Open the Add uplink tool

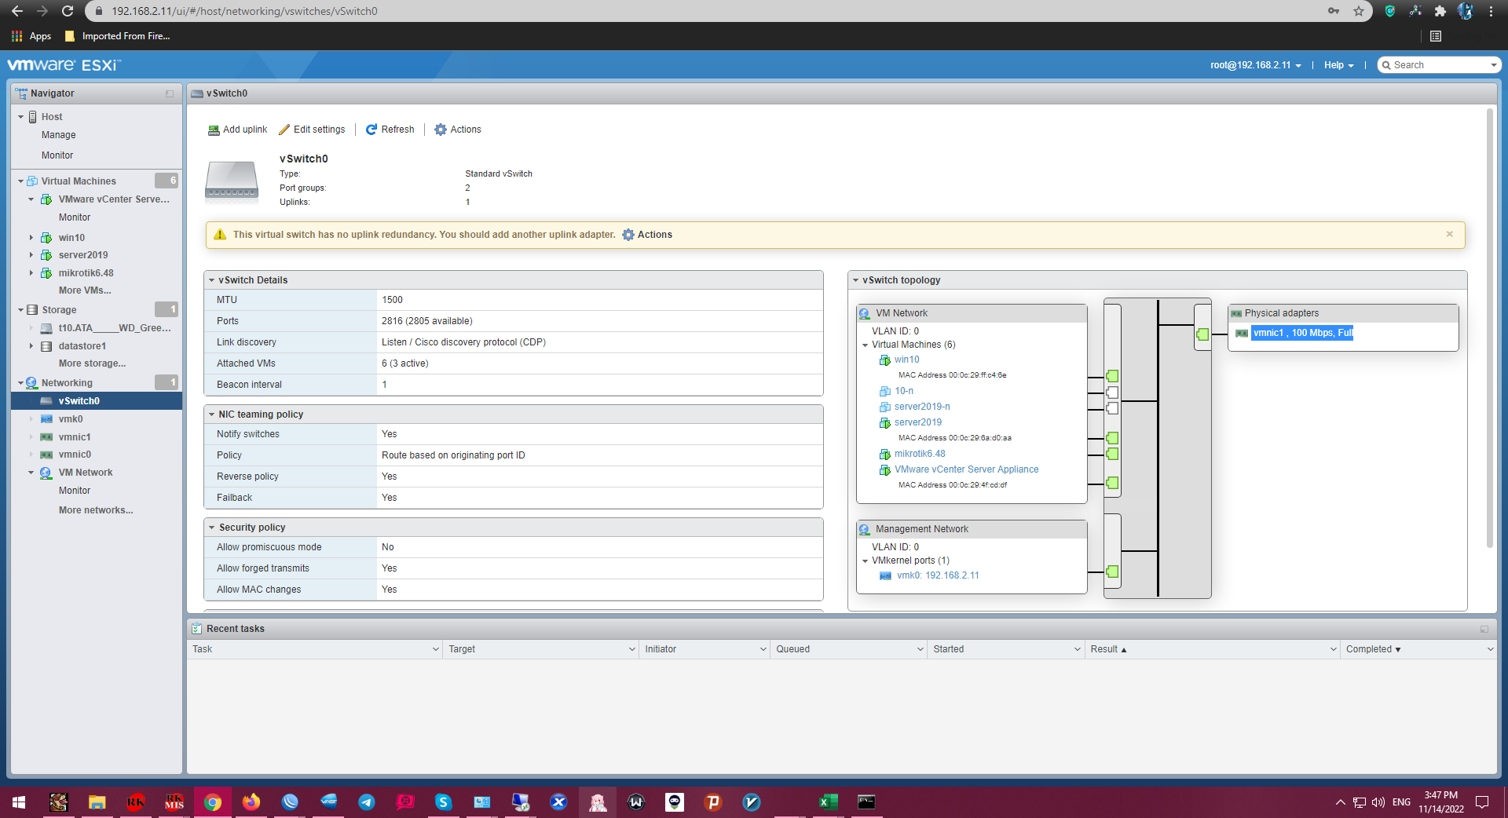(x=237, y=130)
